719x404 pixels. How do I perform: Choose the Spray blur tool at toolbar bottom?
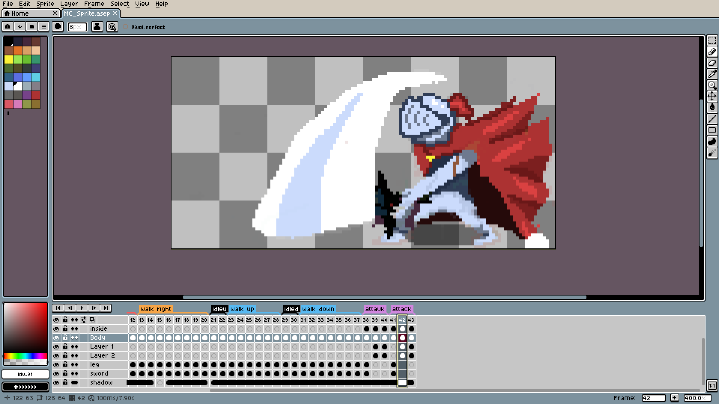coord(712,153)
